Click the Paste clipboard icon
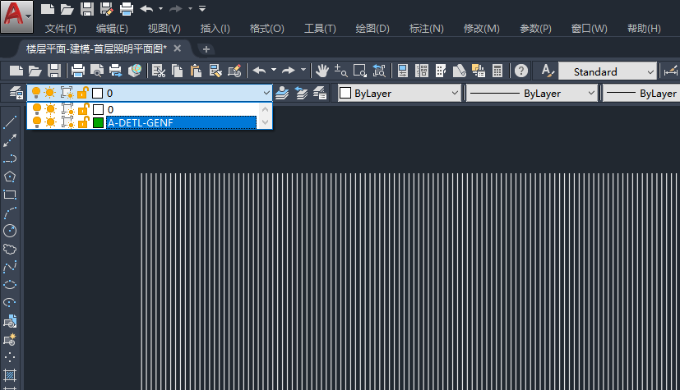Viewport: 680px width, 390px height. (x=196, y=71)
